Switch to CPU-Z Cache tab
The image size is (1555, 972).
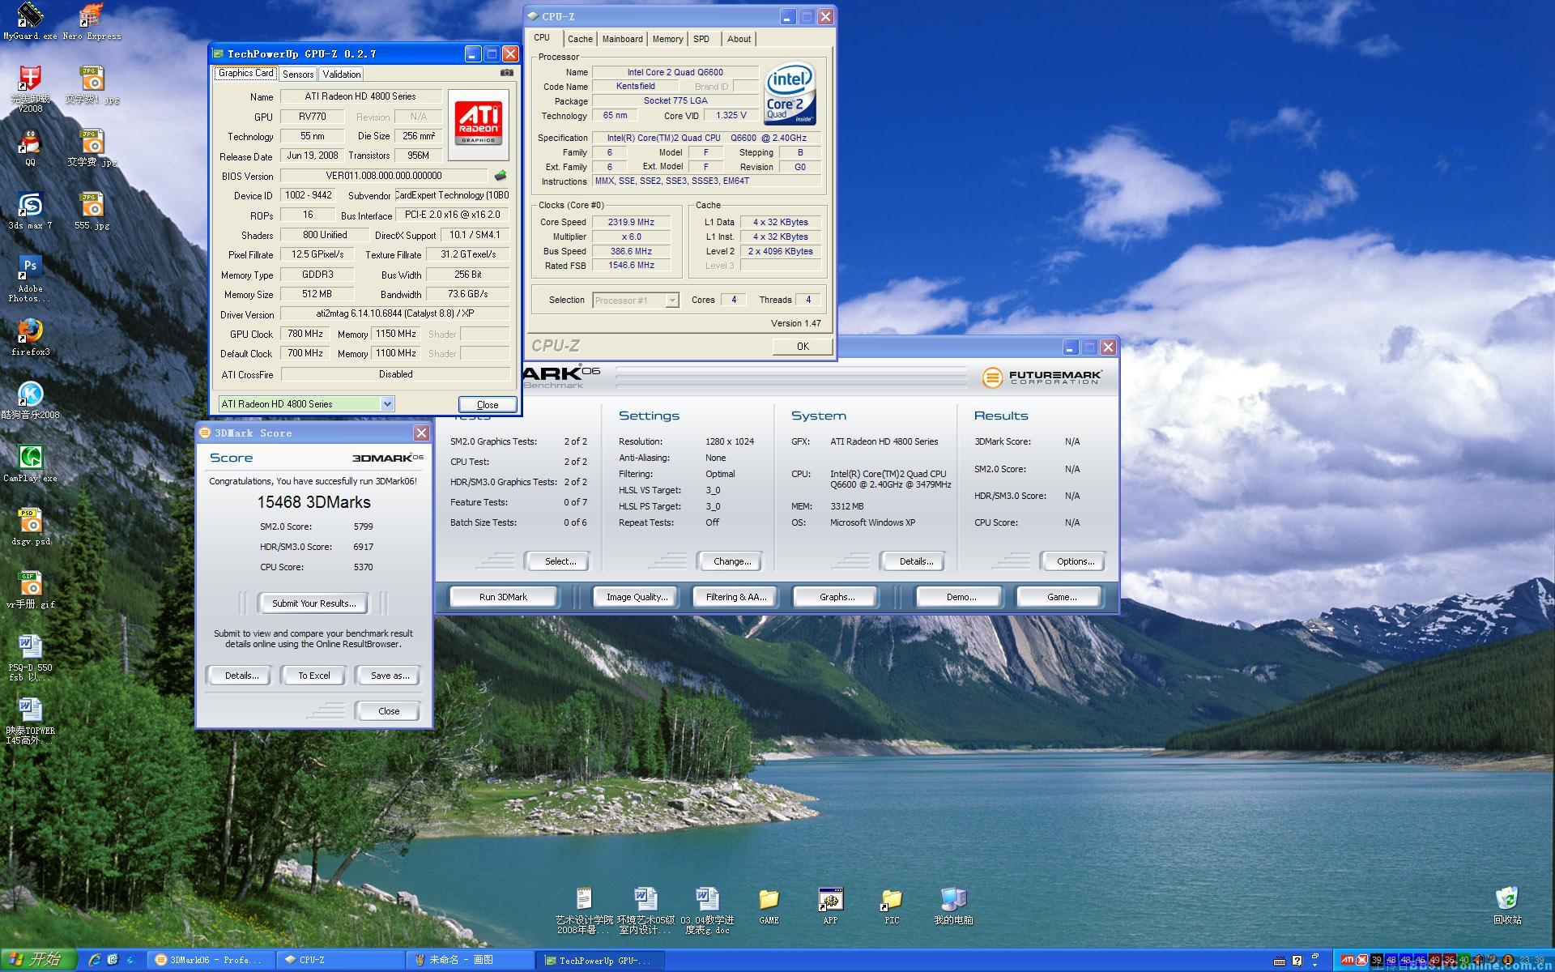tap(580, 39)
